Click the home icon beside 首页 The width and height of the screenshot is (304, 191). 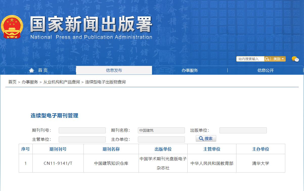31,70
